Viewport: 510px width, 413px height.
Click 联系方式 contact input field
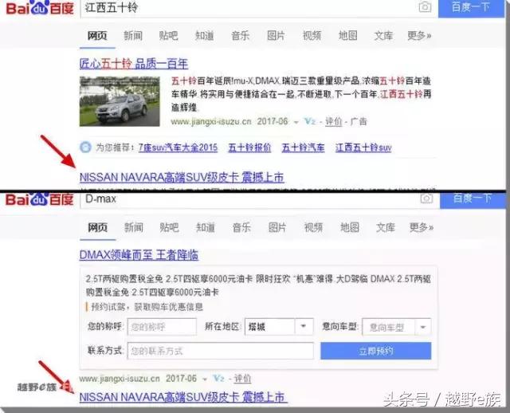click(221, 351)
